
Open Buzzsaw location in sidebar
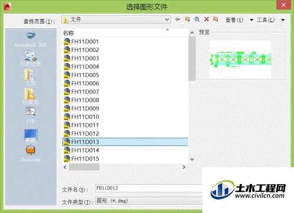[31, 153]
